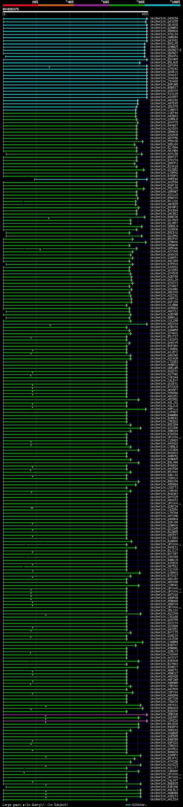Click the purple alignment bar for UniRef100_Q5B2U6
This screenshot has width=183, height=807.
point(75,715)
